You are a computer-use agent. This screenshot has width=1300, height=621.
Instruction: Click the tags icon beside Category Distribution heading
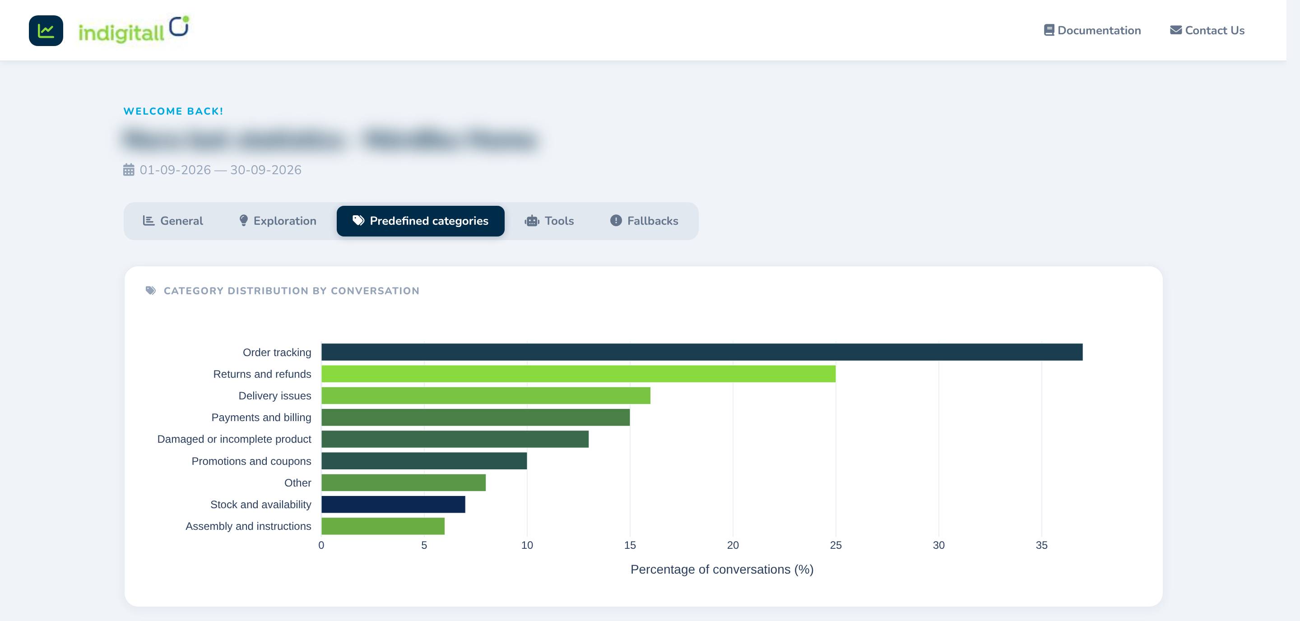(x=150, y=291)
